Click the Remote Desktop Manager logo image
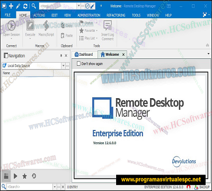212x191 pixels. coord(138,108)
